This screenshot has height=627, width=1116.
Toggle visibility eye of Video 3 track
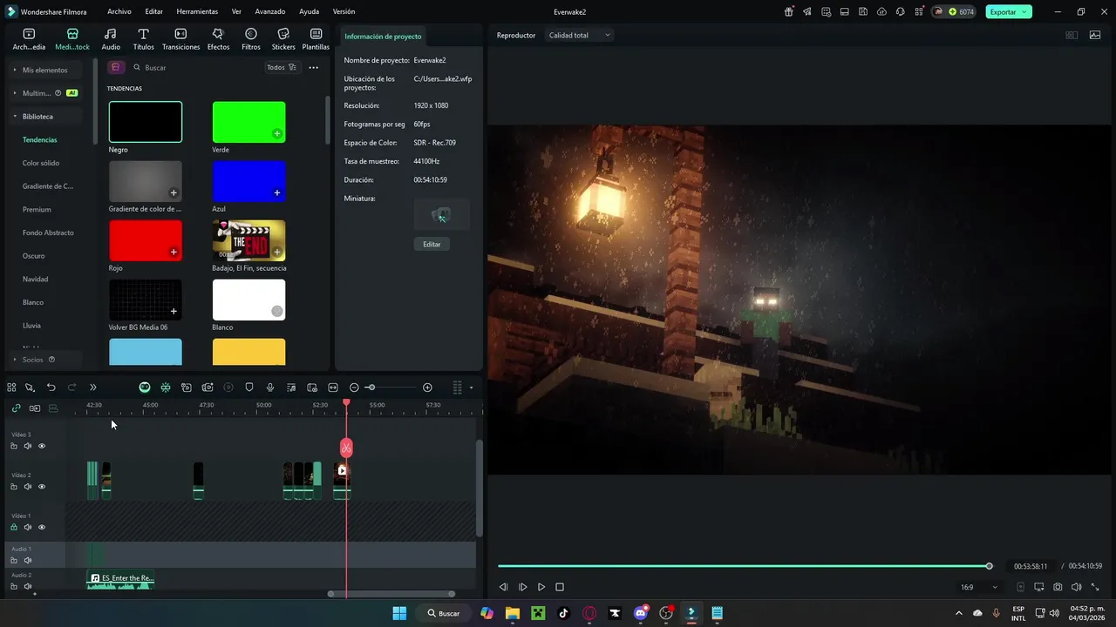(42, 446)
